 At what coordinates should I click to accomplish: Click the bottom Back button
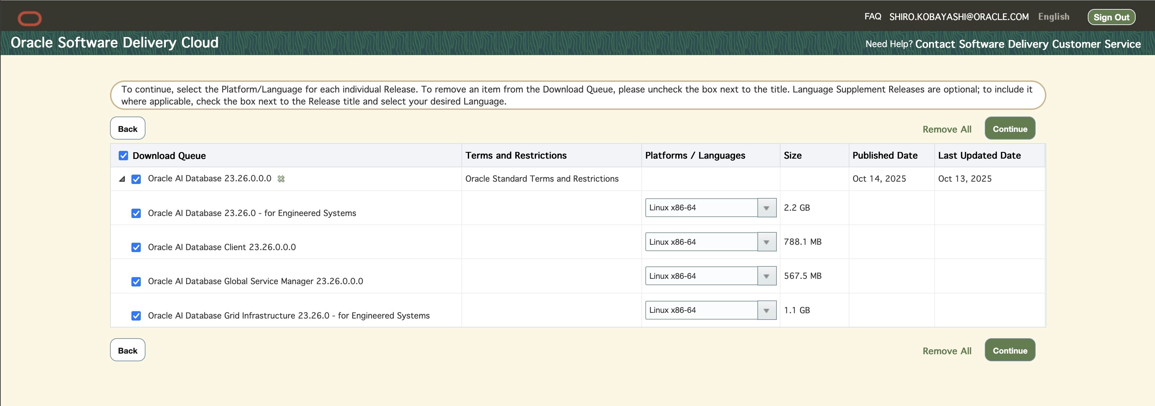(x=127, y=350)
